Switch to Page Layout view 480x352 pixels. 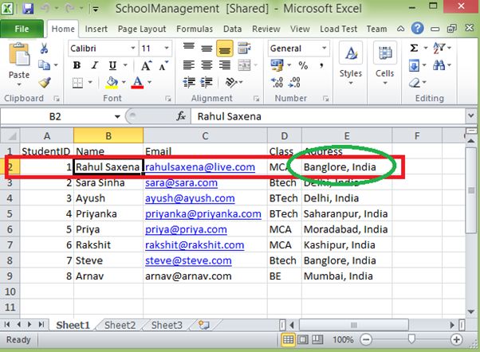(x=303, y=339)
